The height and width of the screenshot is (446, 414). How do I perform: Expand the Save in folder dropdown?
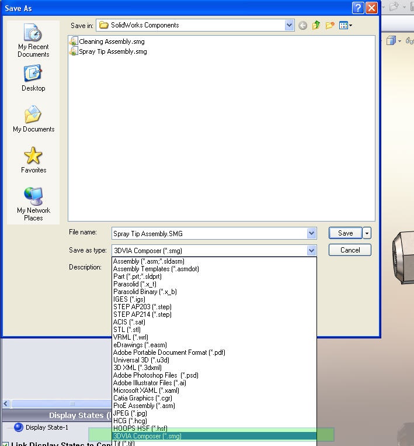click(x=289, y=25)
